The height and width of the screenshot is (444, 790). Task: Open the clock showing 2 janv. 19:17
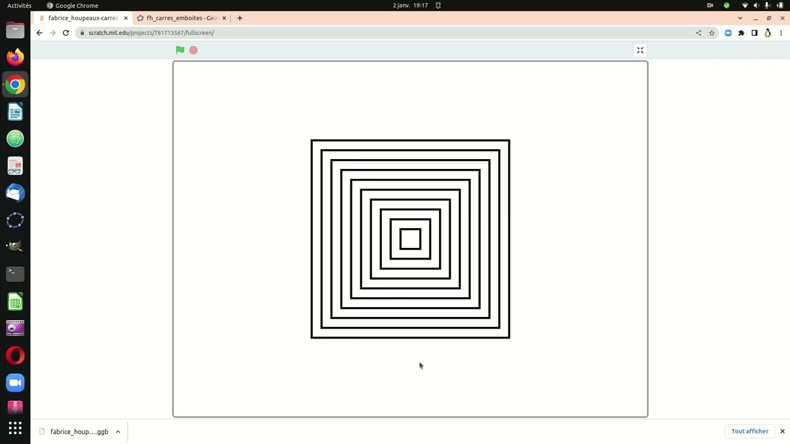(x=410, y=6)
